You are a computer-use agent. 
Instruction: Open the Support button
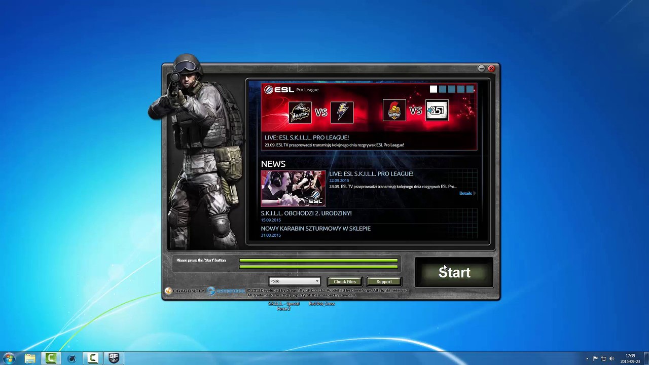(384, 282)
